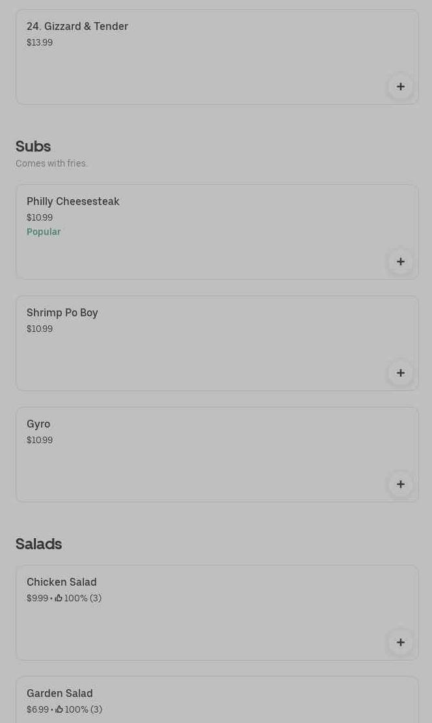Click the $13.99 price
The width and height of the screenshot is (432, 723).
tap(40, 43)
